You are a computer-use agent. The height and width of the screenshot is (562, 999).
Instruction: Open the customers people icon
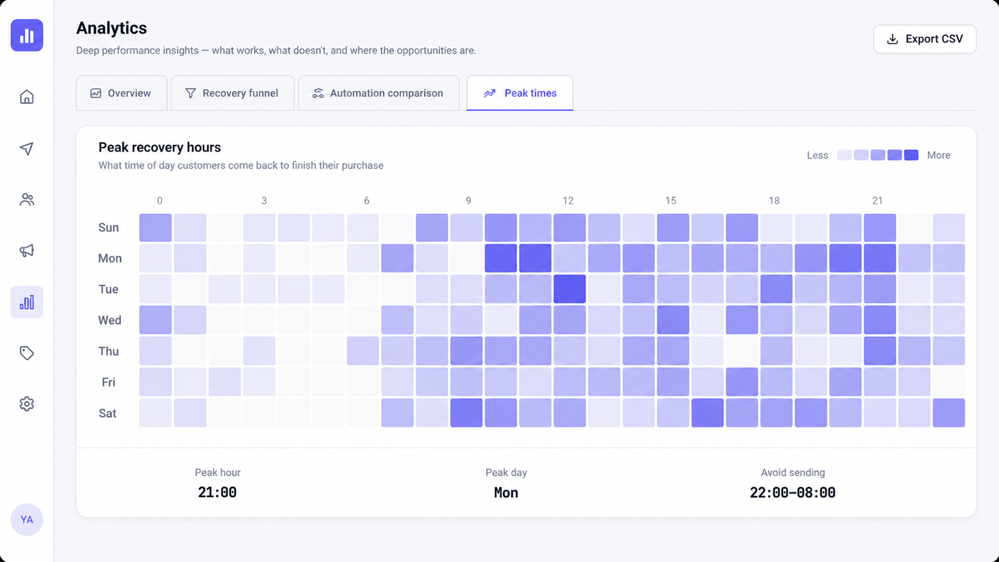tap(26, 199)
